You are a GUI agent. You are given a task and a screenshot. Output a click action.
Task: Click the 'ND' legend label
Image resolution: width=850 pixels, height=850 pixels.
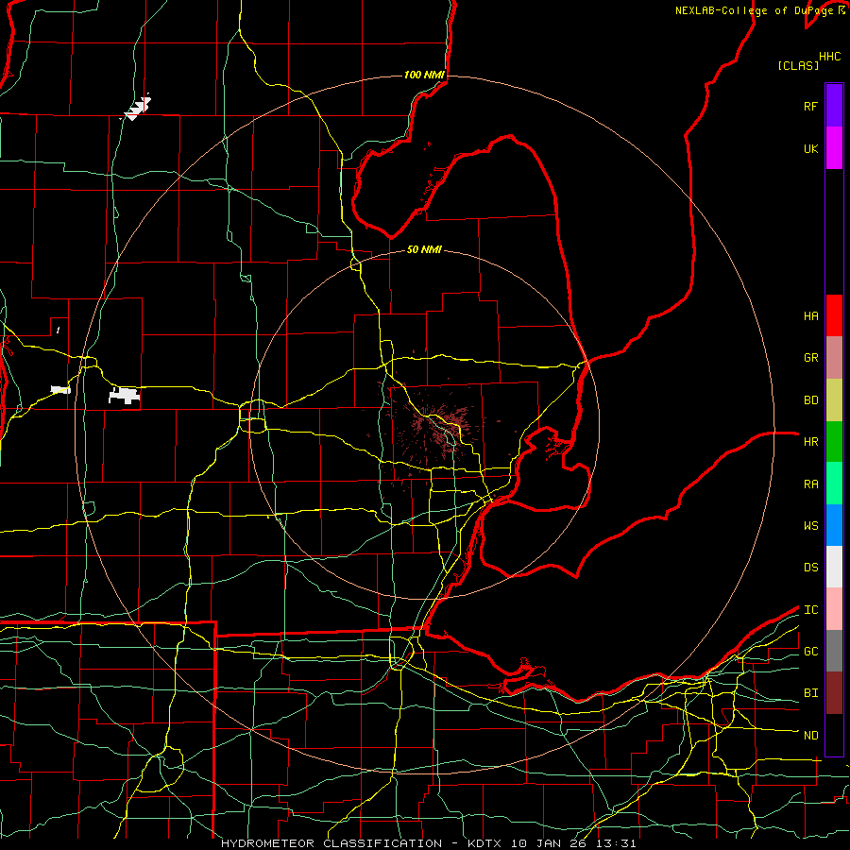tap(810, 736)
